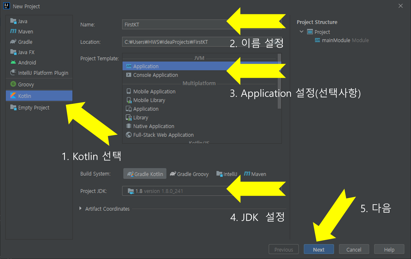The height and width of the screenshot is (259, 411).
Task: Select the Project node in Project Structure
Action: coord(319,32)
